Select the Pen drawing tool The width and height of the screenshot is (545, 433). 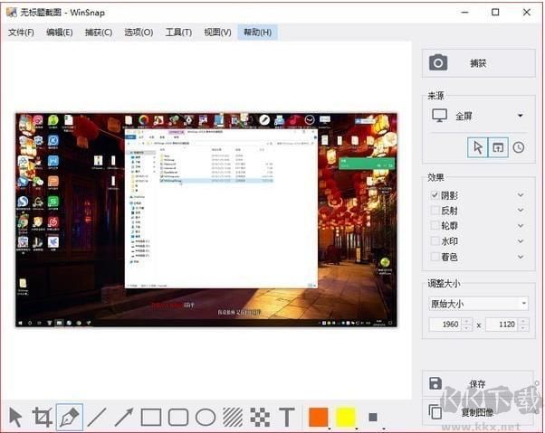[x=69, y=417]
